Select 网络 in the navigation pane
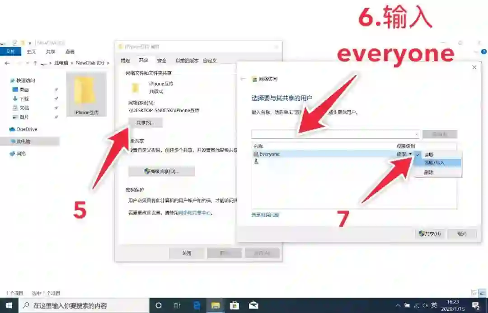Image resolution: width=488 pixels, height=313 pixels. [20, 153]
